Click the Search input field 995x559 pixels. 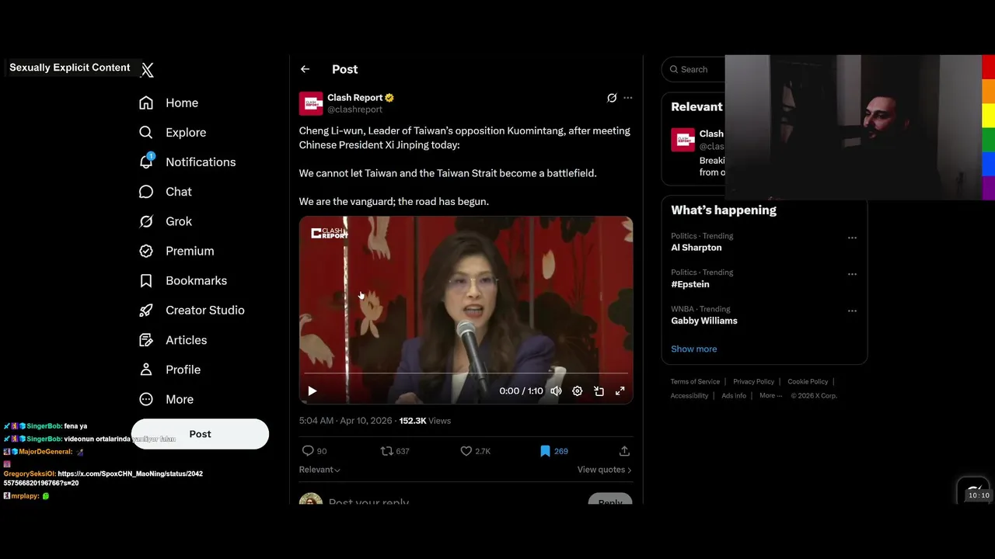pos(693,69)
